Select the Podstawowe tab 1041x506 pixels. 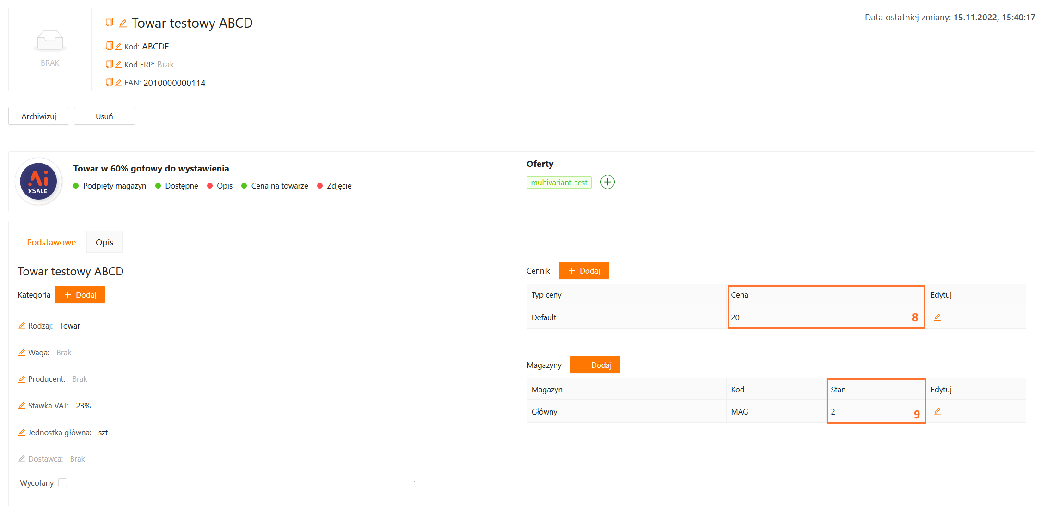tap(51, 242)
